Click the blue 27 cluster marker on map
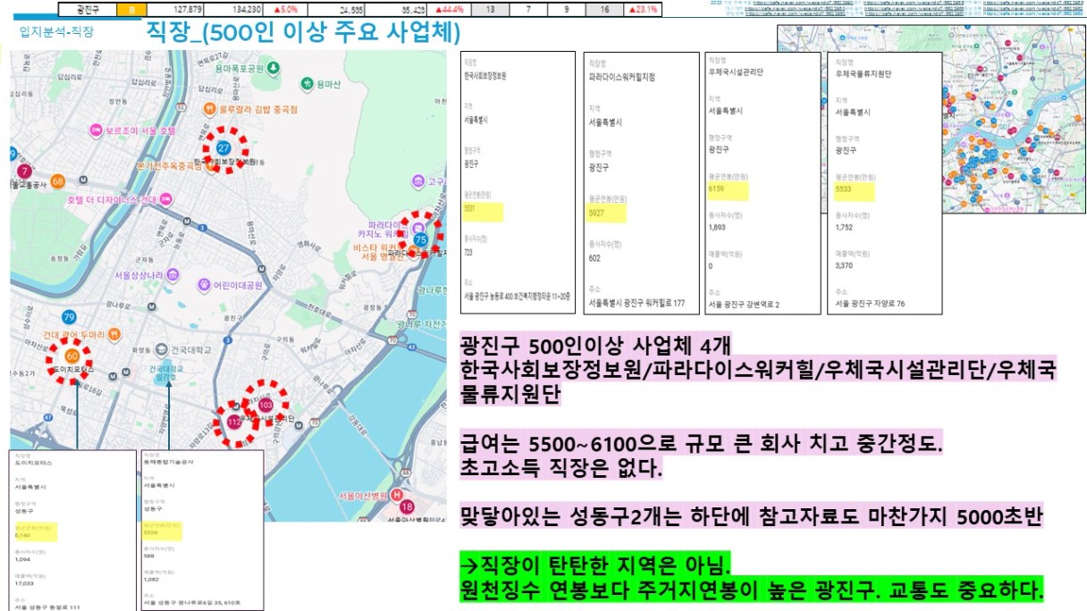Screen dimensions: 1087x611 (224, 147)
